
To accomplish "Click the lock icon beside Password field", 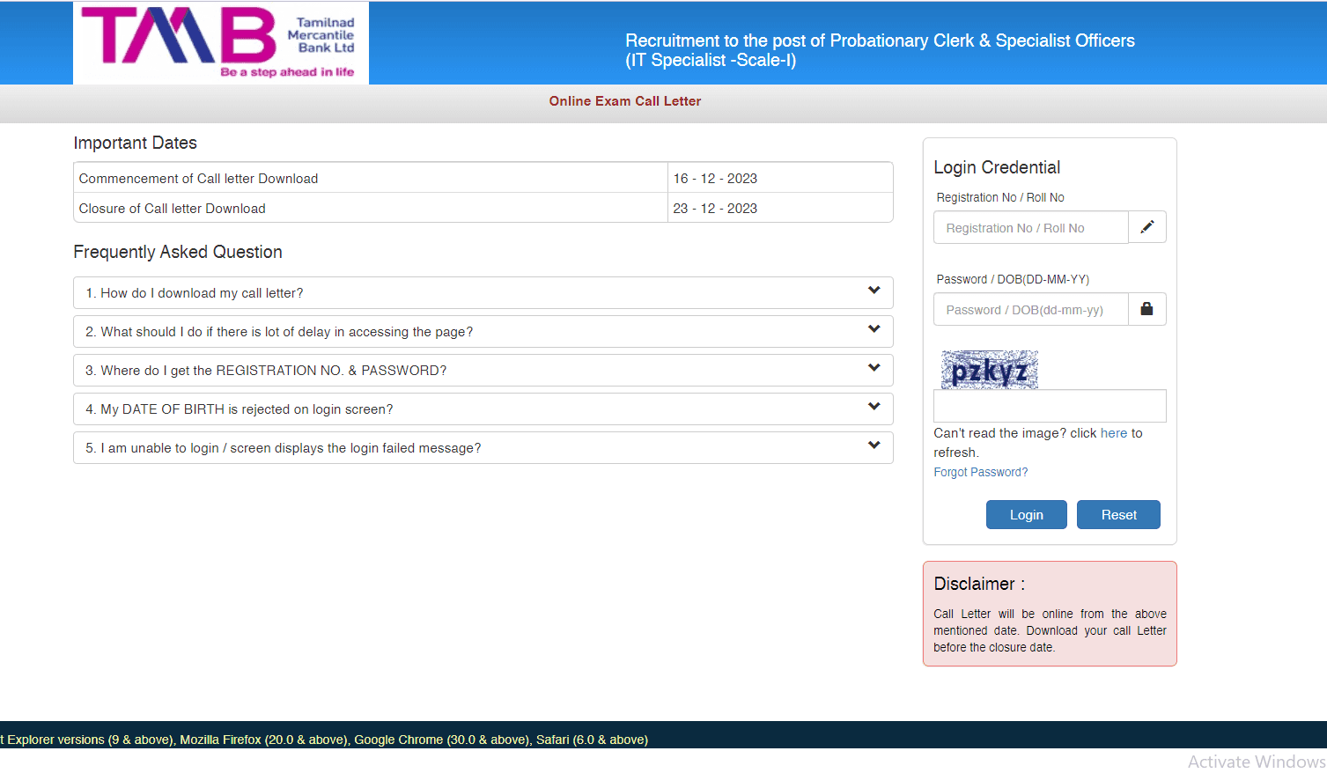I will click(1146, 309).
